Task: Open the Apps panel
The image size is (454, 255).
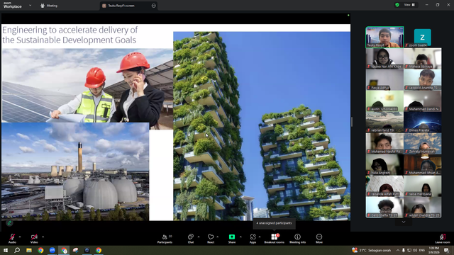Action: (x=253, y=239)
